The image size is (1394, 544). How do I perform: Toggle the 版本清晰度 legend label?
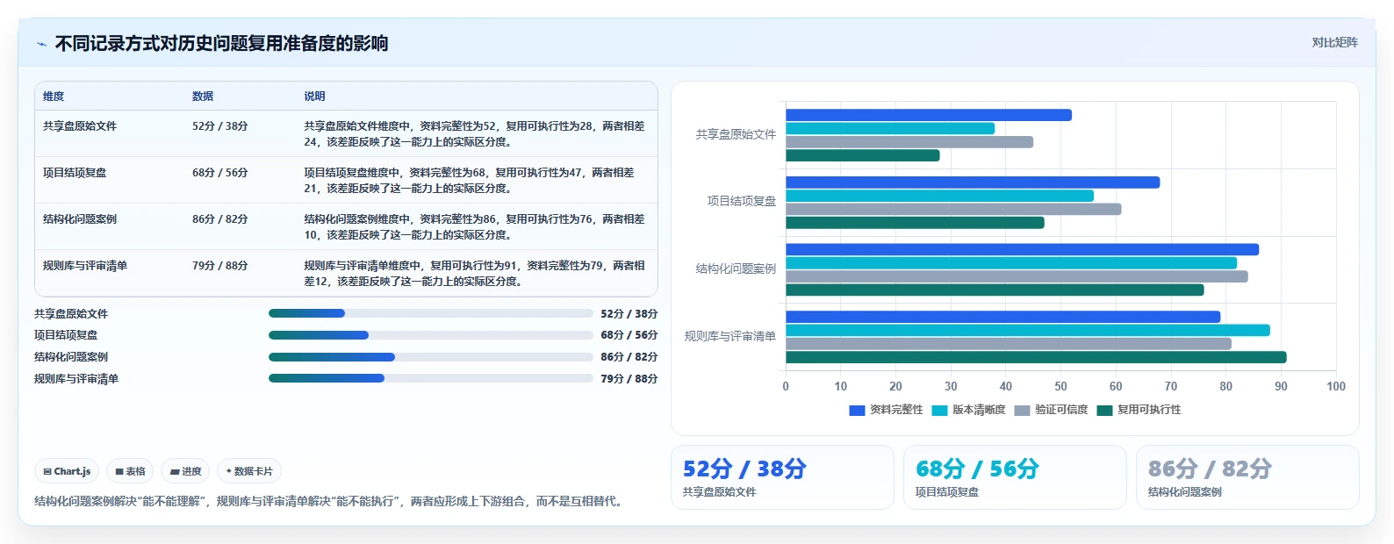(x=979, y=410)
